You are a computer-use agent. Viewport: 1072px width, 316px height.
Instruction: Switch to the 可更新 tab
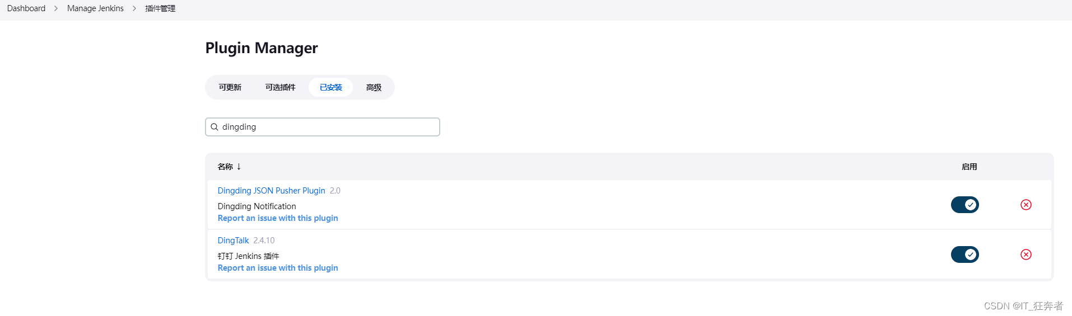(x=230, y=87)
